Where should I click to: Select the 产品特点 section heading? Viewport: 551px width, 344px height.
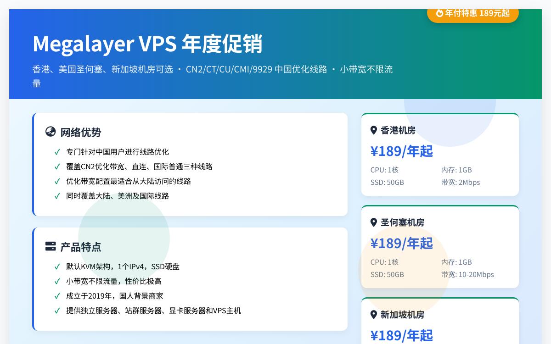80,247
